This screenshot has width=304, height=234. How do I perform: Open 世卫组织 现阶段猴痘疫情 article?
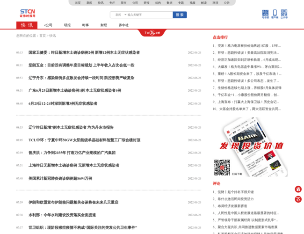click(x=83, y=227)
